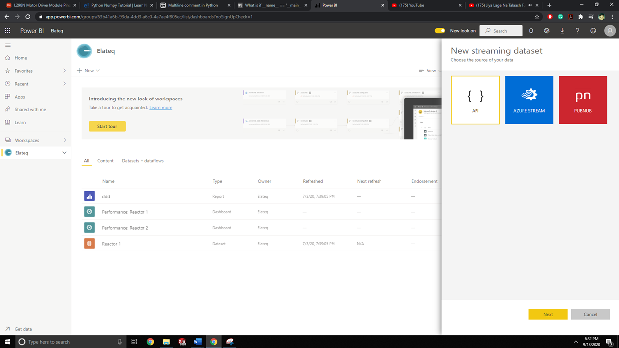The height and width of the screenshot is (348, 619).
Task: Open the Power BI app launcher grid
Action: 7,31
